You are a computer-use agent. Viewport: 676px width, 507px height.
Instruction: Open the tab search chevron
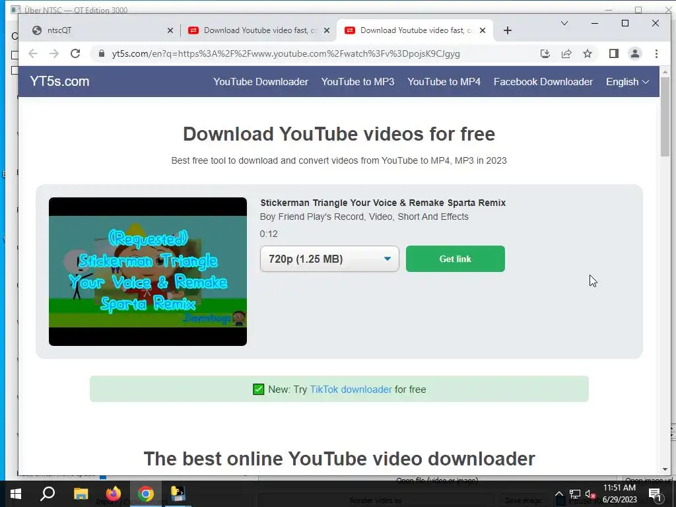pyautogui.click(x=564, y=23)
